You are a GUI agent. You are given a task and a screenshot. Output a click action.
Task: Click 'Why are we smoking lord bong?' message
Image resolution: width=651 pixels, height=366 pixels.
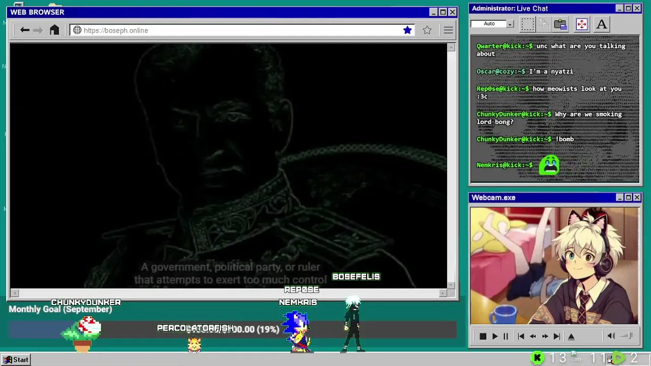549,118
